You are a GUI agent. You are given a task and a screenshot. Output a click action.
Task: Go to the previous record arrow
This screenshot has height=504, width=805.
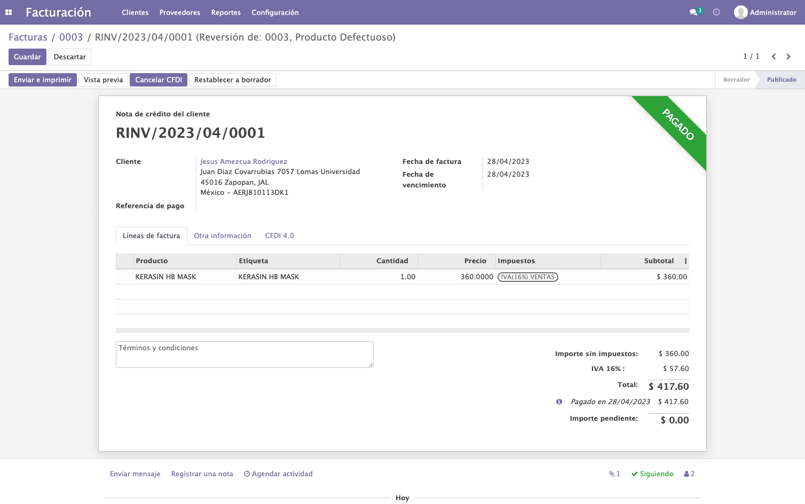point(774,57)
